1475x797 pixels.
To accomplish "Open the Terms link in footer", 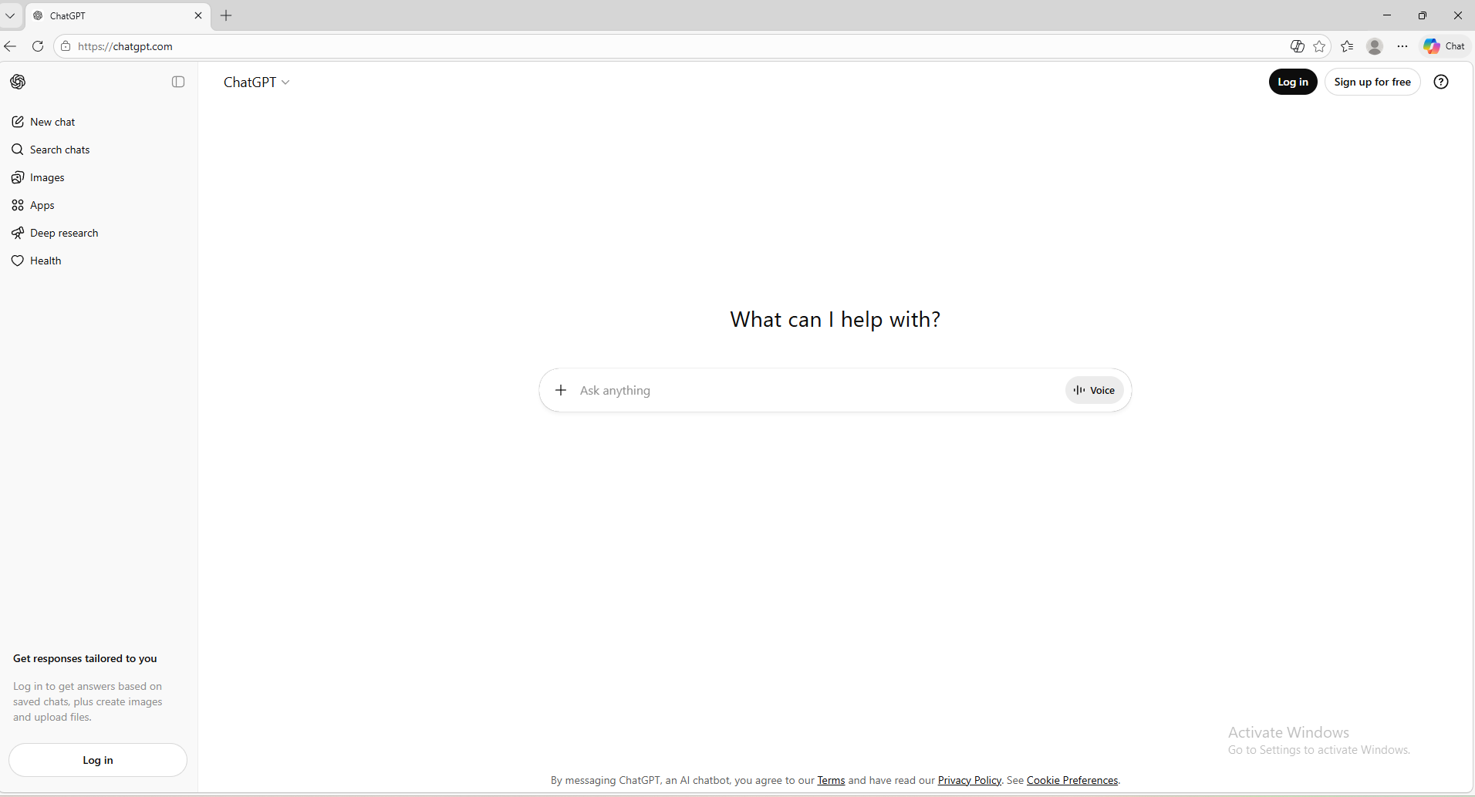I will click(x=831, y=780).
